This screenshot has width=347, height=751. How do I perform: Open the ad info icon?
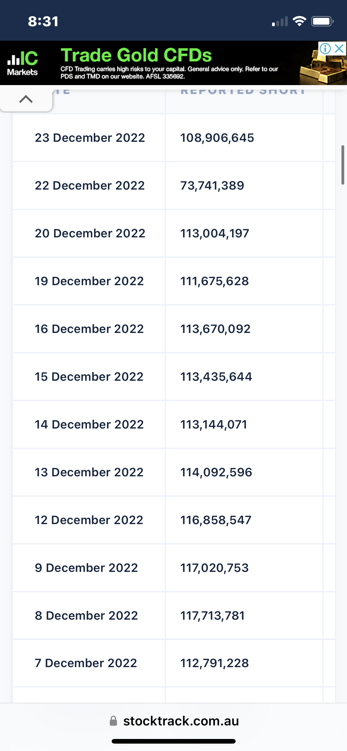[325, 48]
